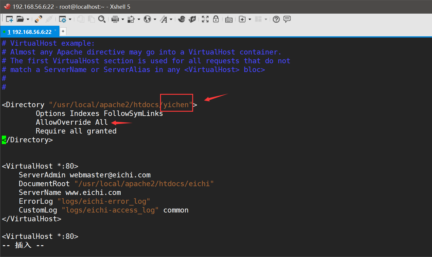Screen dimensions: 432x257
Task: Select the 192.168.56.6:22 session tab
Action: click(29, 32)
